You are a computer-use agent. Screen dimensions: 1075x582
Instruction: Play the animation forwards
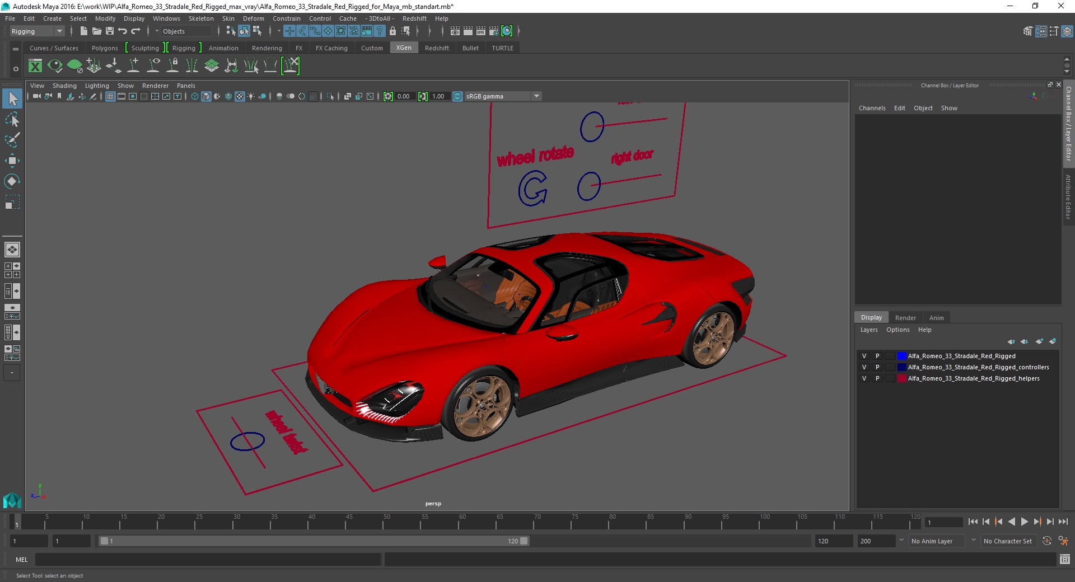point(1025,522)
